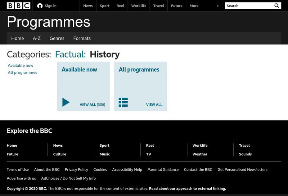Click footer Sounds link
Viewport: 288px width, 196px height.
coord(246,154)
